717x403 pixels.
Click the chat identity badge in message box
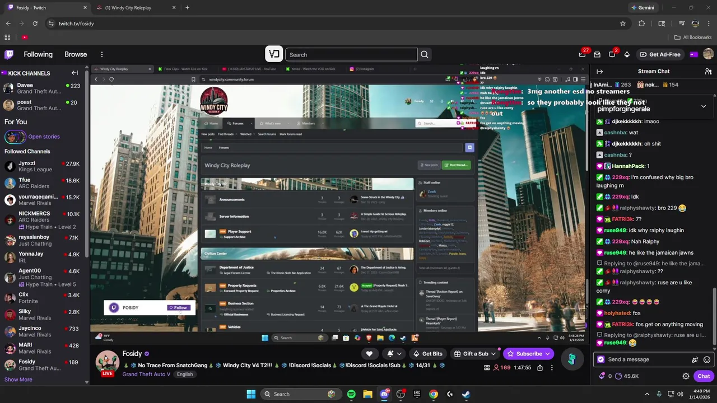click(x=601, y=360)
